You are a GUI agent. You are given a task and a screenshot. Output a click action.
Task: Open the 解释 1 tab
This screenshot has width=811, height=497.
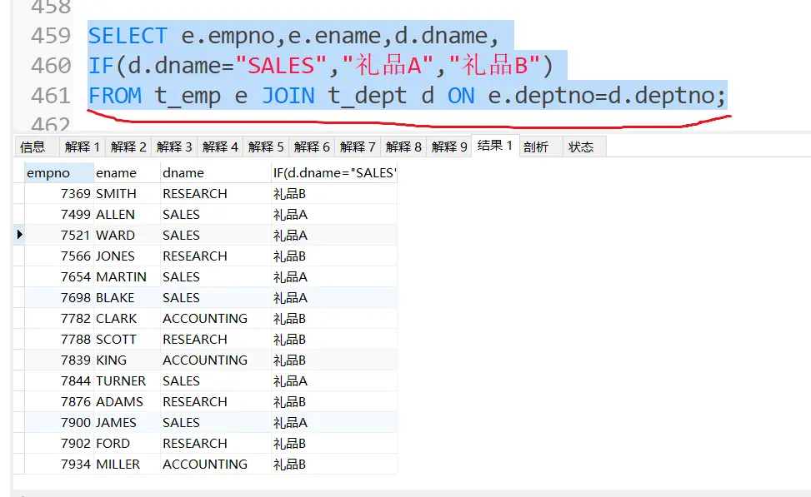pos(82,147)
